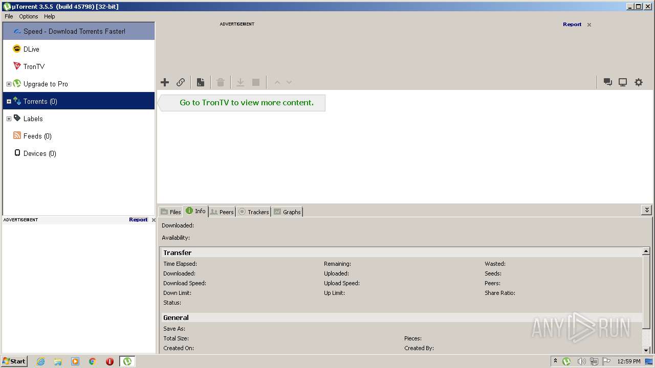Image resolution: width=655 pixels, height=368 pixels.
Task: Click the Create New Torrent icon
Action: [201, 82]
